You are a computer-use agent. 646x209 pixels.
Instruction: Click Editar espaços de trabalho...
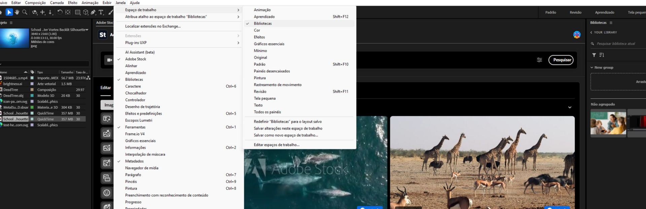299,145
